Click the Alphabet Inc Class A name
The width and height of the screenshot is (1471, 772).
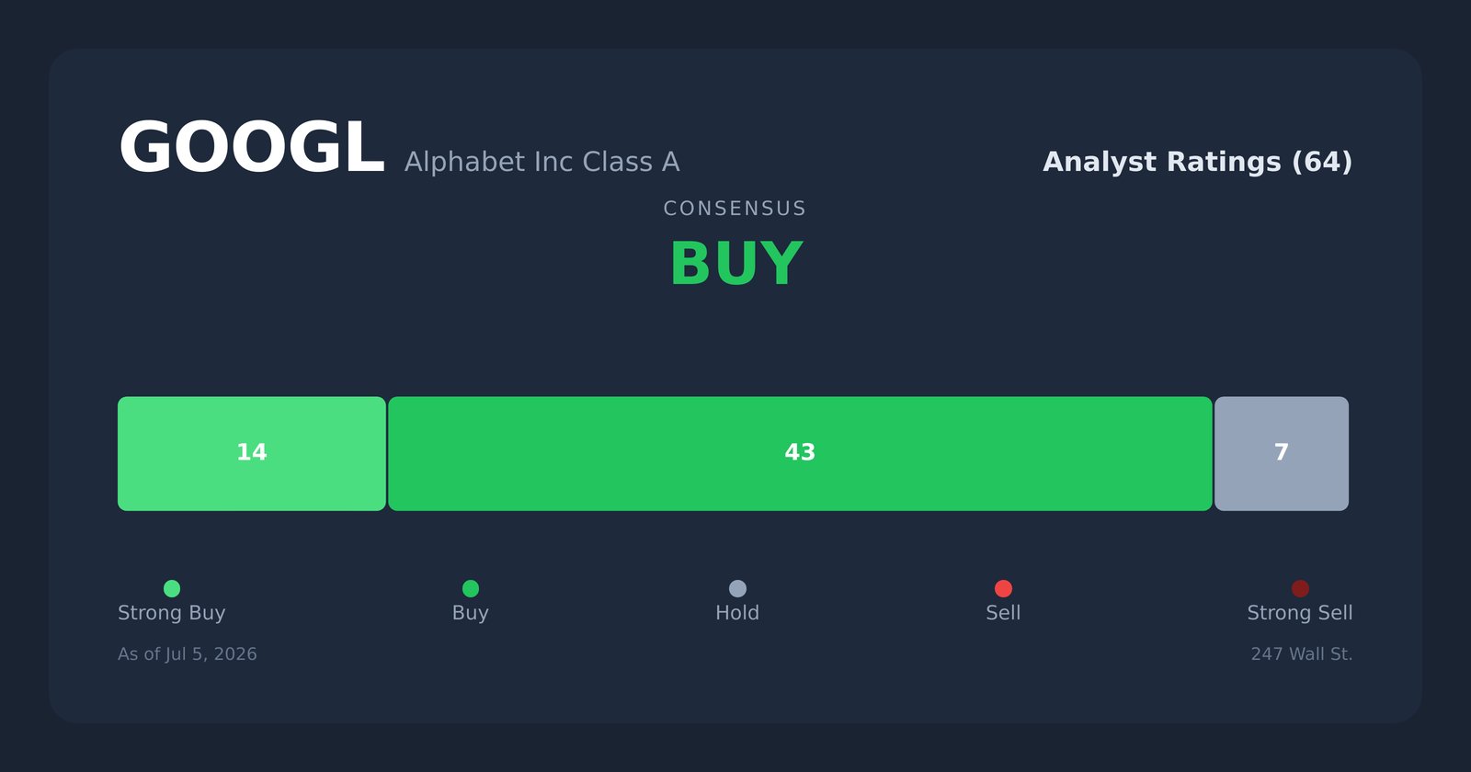[542, 162]
